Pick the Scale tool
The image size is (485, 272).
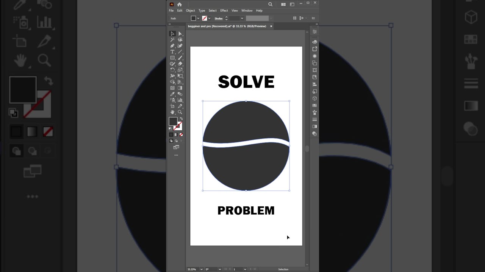(180, 70)
